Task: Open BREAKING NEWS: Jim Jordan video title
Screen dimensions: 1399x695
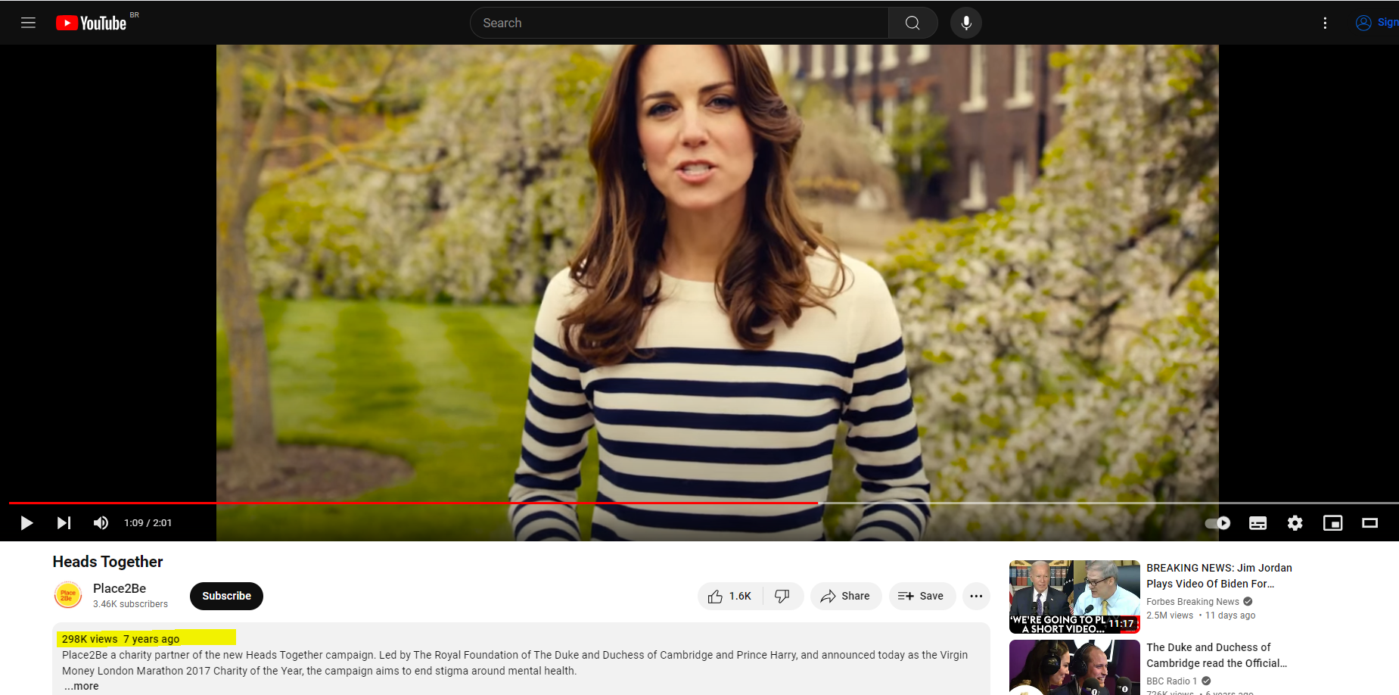Action: point(1219,575)
